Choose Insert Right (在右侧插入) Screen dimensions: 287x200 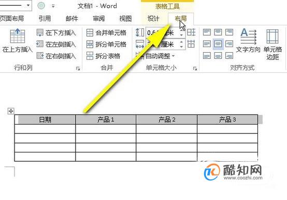(x=56, y=56)
